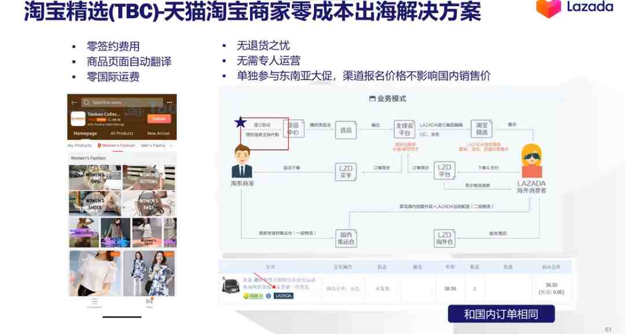Screen dimensions: 625x334
Task: Click the dark blue star icon in diagram
Action: pyautogui.click(x=240, y=122)
